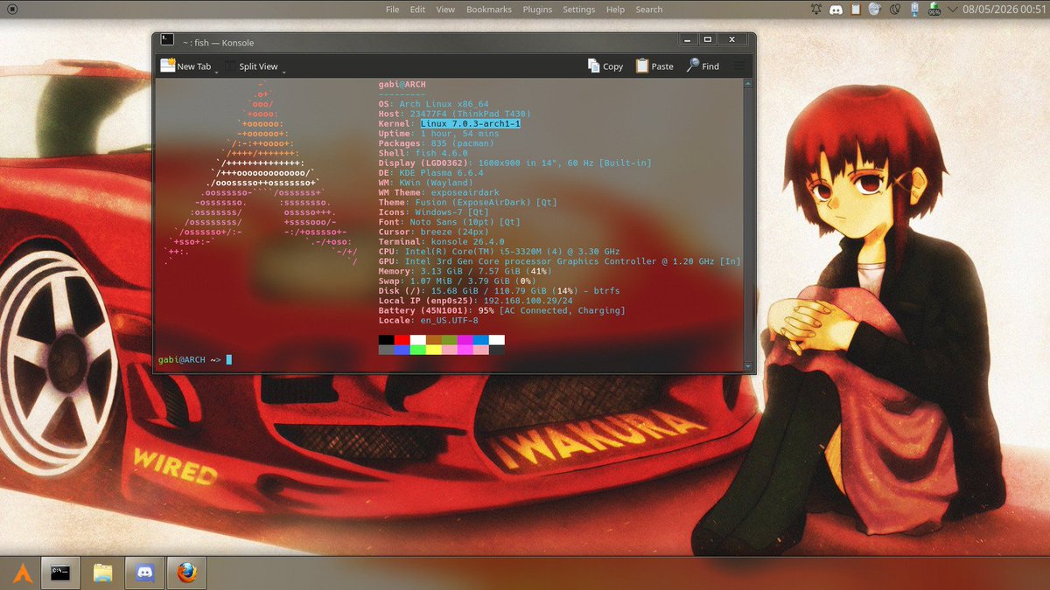
Task: Click '192.168.100.29/24' local IP text
Action: 528,301
